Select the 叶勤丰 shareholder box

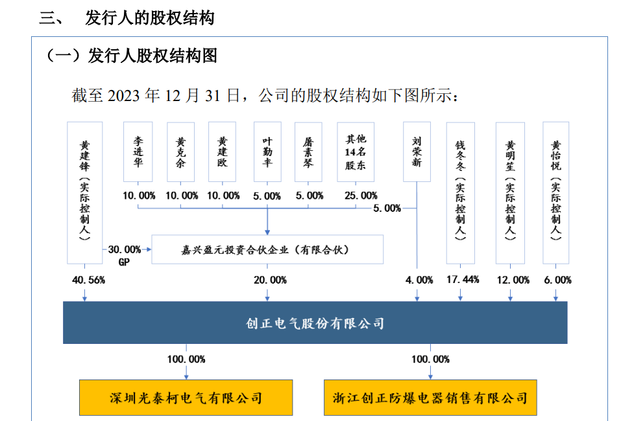coord(267,152)
